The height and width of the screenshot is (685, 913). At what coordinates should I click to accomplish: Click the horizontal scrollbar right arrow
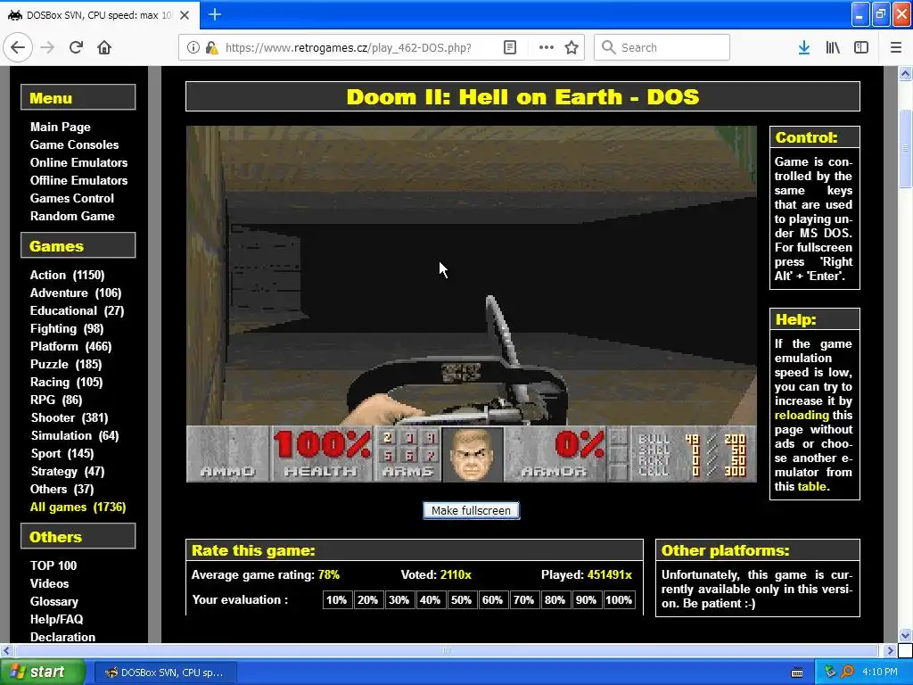pyautogui.click(x=890, y=650)
